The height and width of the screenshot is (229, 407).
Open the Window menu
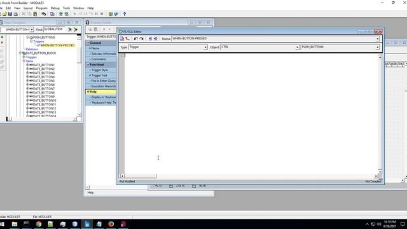tap(78, 8)
